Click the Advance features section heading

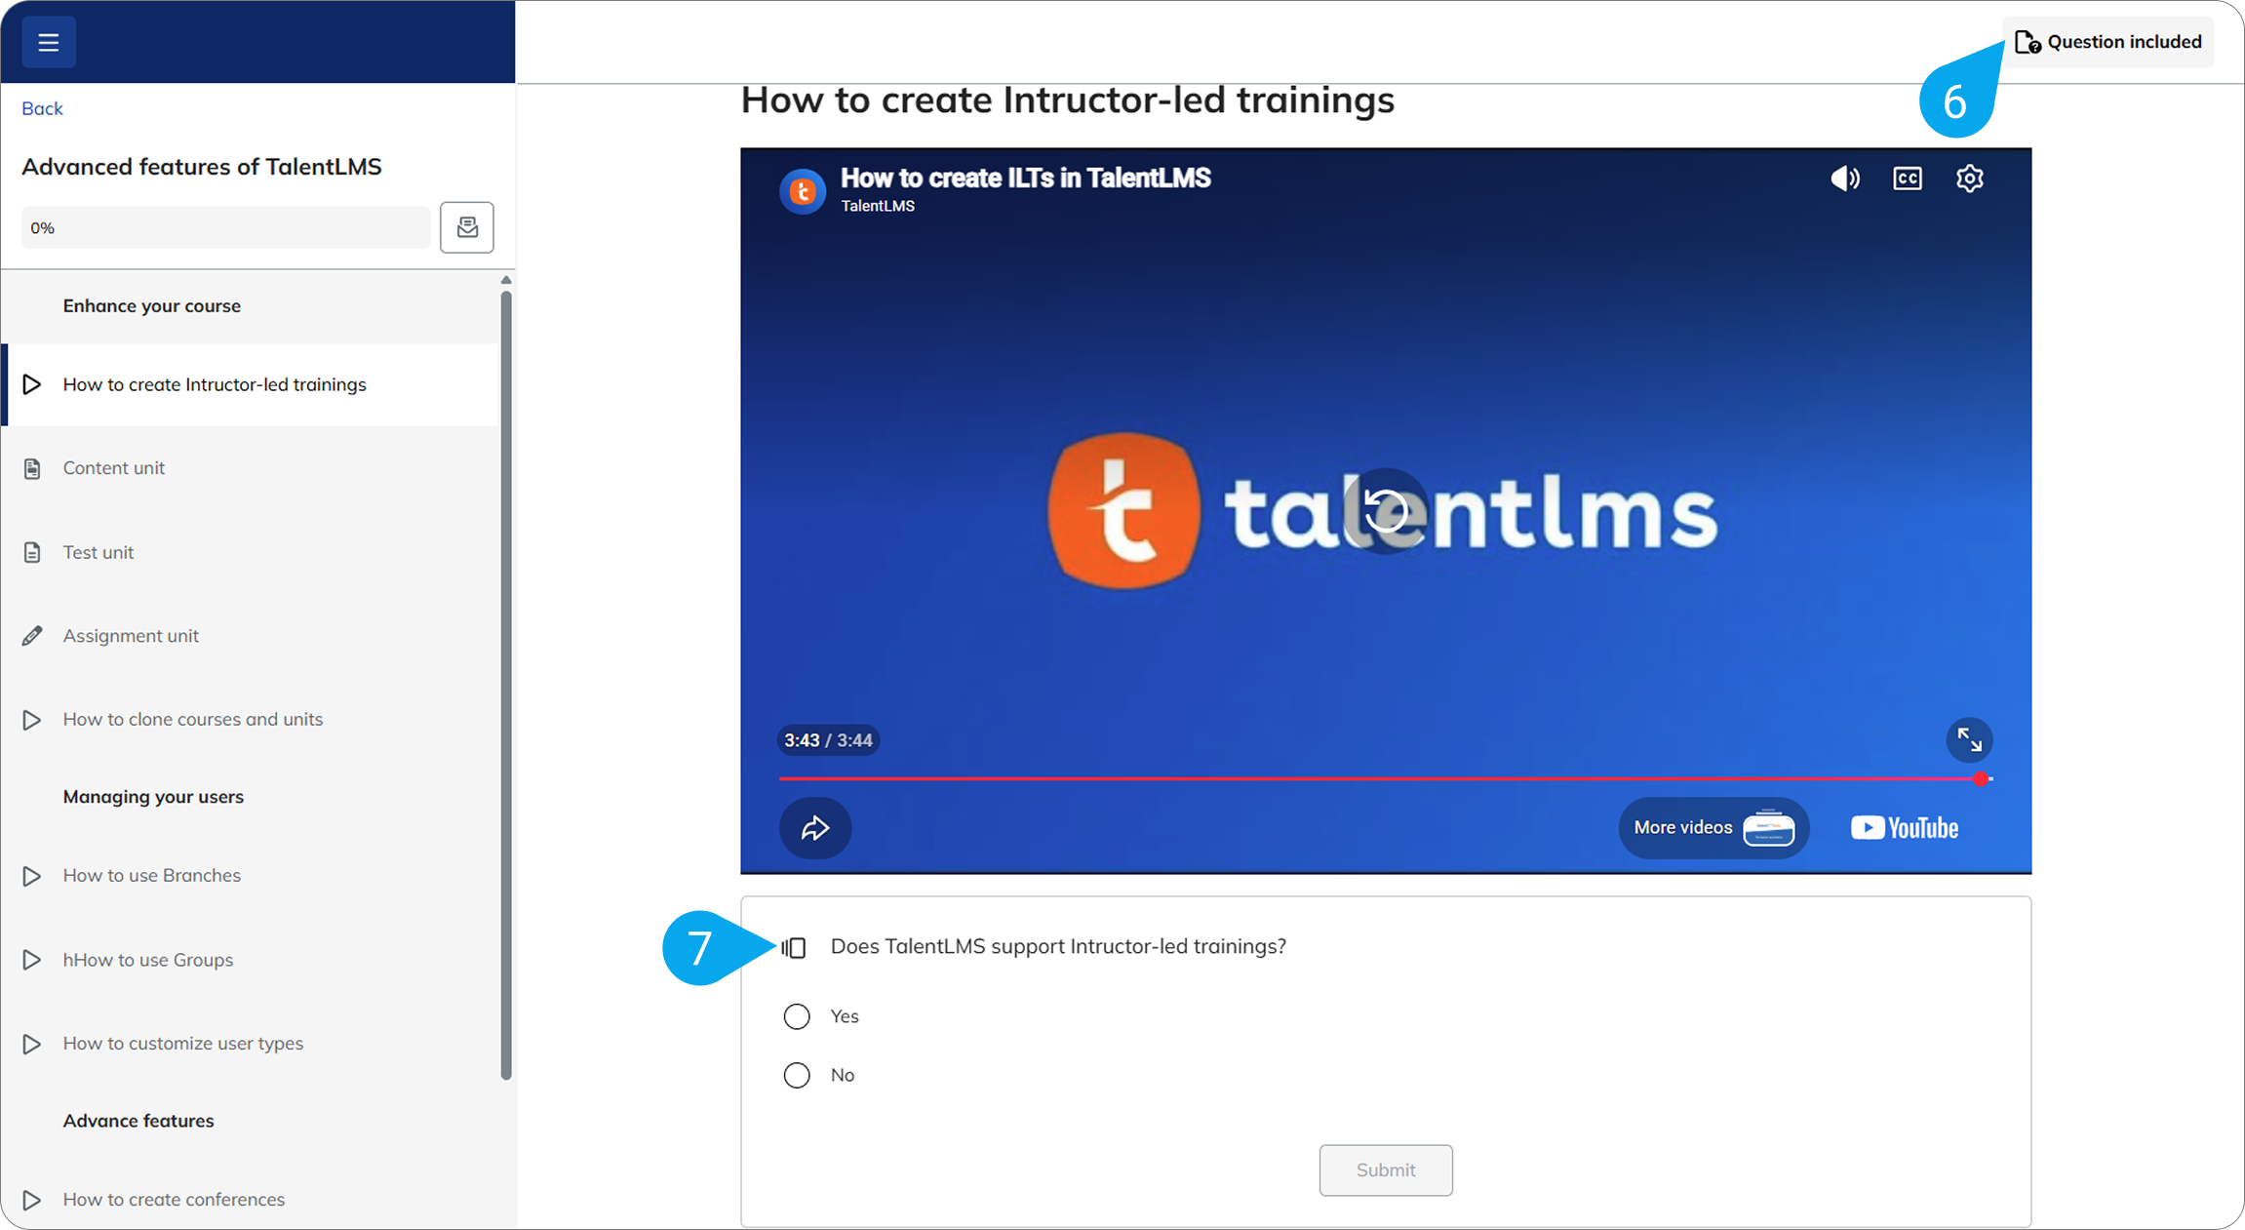[138, 1121]
